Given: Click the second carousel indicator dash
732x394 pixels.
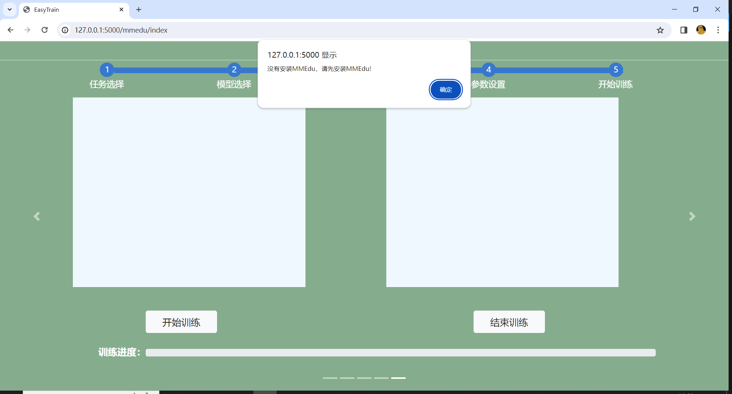Looking at the screenshot, I should click(x=347, y=378).
